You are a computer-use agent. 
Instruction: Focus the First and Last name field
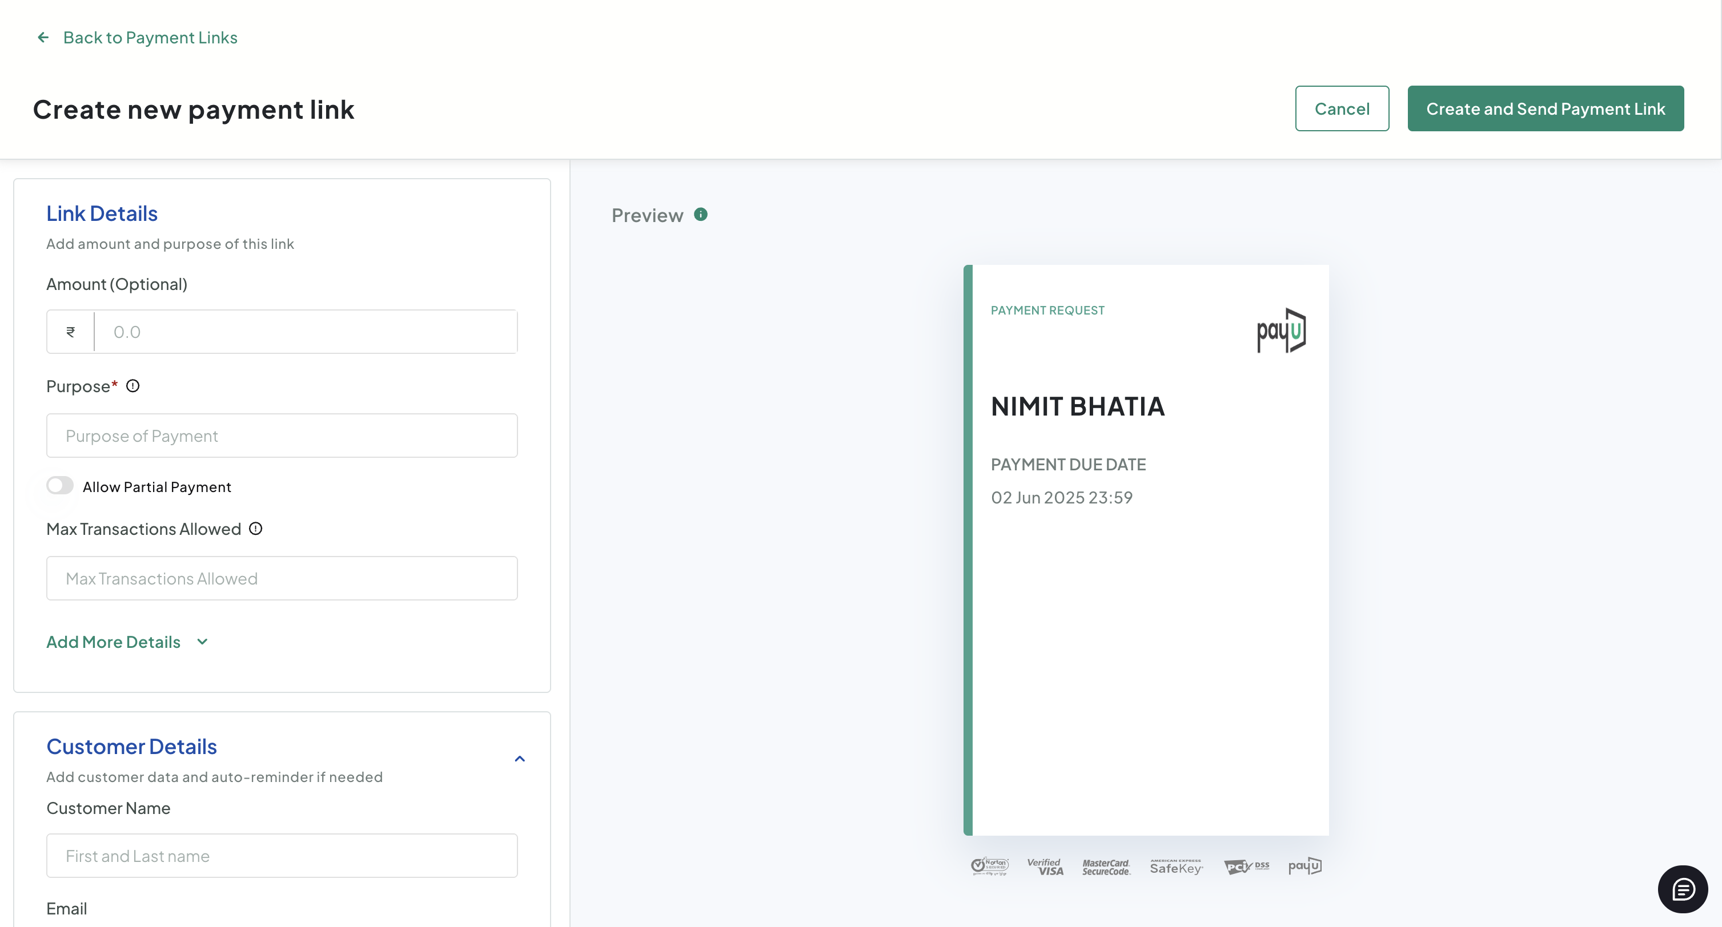(x=282, y=856)
